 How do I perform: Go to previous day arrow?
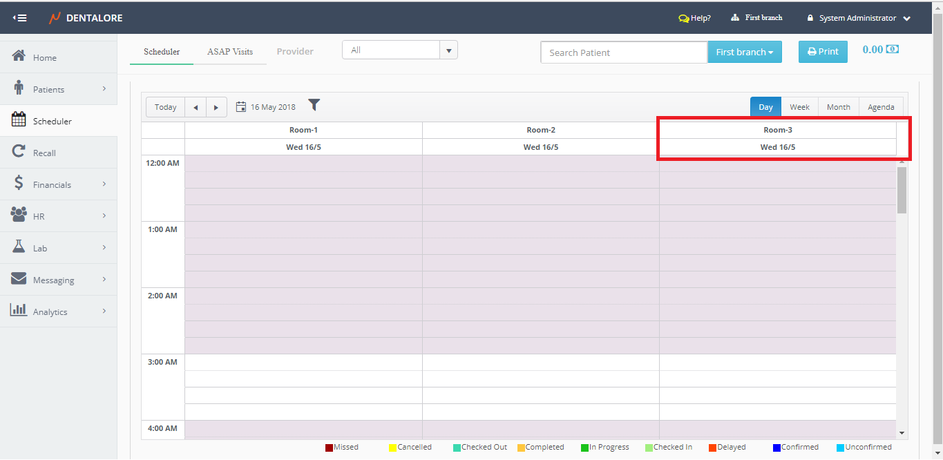[x=196, y=107]
